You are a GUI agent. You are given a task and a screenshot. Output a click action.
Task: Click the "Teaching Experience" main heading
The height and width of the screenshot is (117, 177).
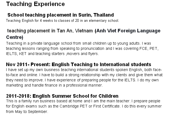point(35,4)
